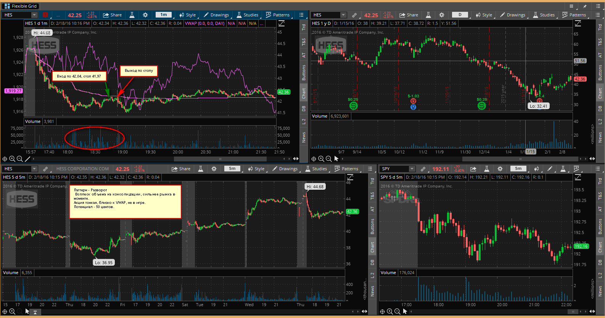
Task: Click the chart scale icon on top-left chart
Action: coord(282,23)
